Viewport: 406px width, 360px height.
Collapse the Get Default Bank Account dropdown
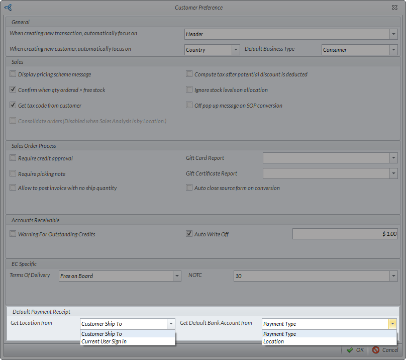[392, 324]
